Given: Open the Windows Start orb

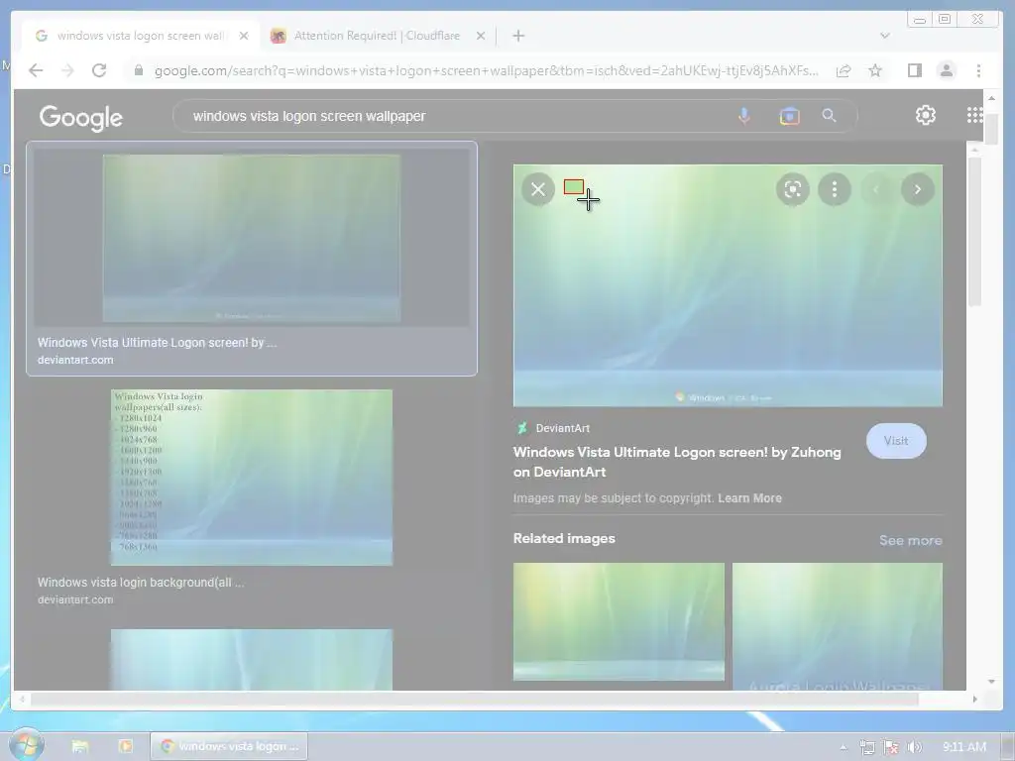Looking at the screenshot, I should click(27, 745).
